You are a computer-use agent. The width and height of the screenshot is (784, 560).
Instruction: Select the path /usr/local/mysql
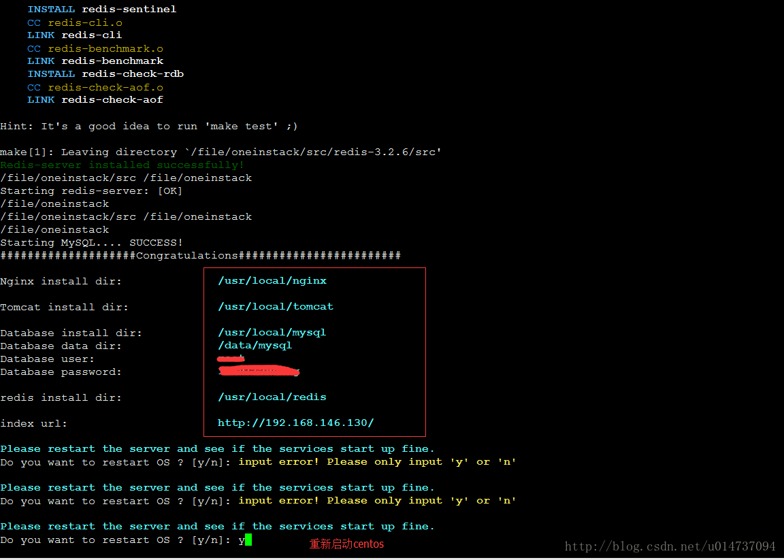tap(272, 333)
